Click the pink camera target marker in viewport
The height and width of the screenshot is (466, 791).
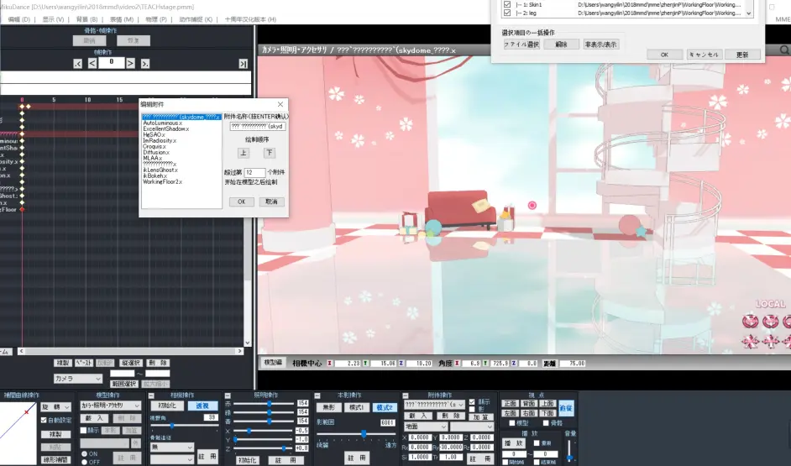click(532, 205)
